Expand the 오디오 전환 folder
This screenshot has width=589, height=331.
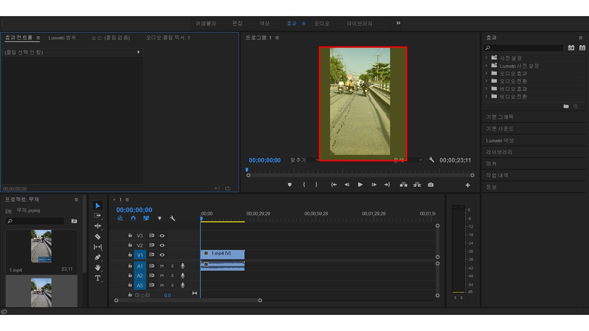486,81
